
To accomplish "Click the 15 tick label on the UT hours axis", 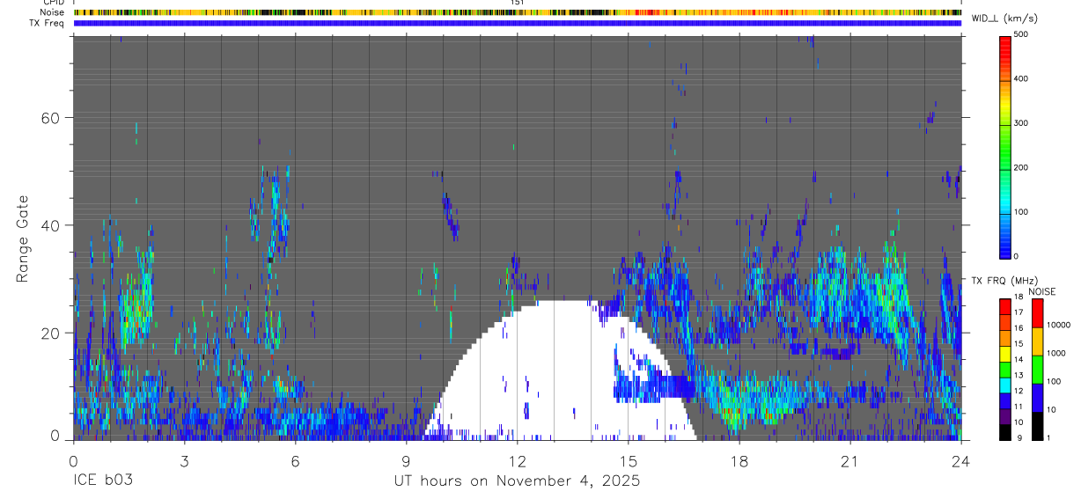I will [x=629, y=461].
